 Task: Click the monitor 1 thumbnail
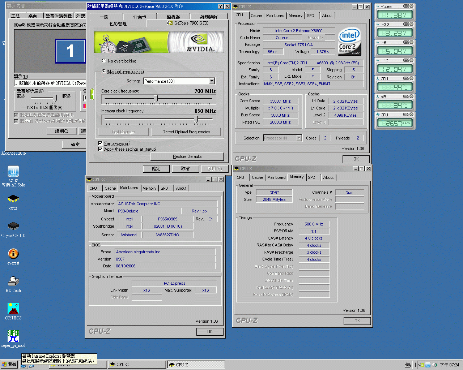[70, 51]
